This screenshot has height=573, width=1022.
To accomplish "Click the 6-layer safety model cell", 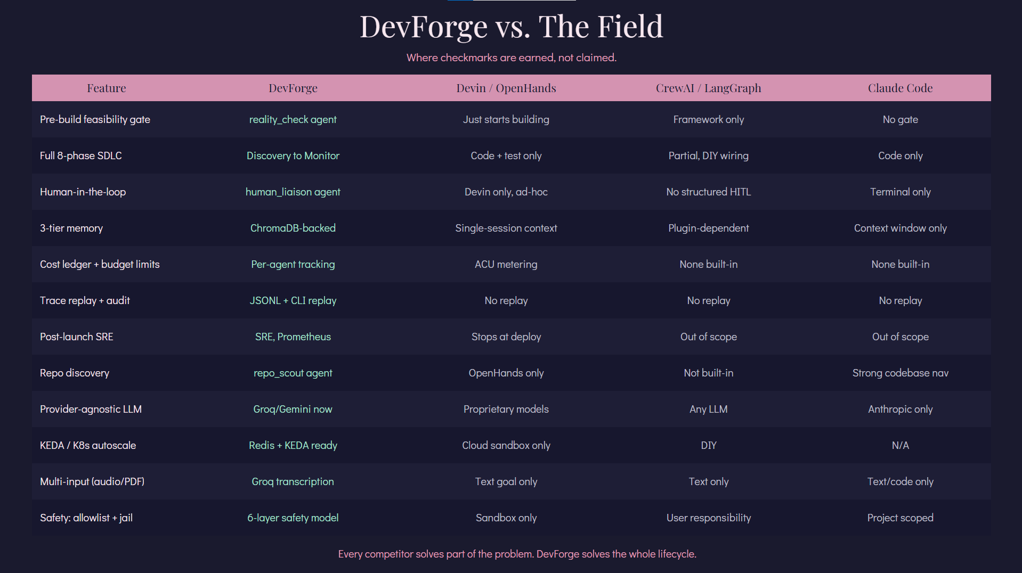I will coord(293,518).
